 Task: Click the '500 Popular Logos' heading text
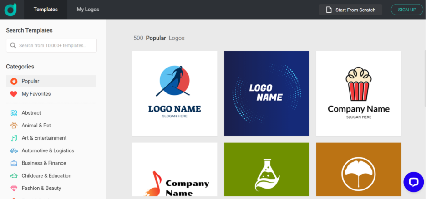[x=159, y=38]
